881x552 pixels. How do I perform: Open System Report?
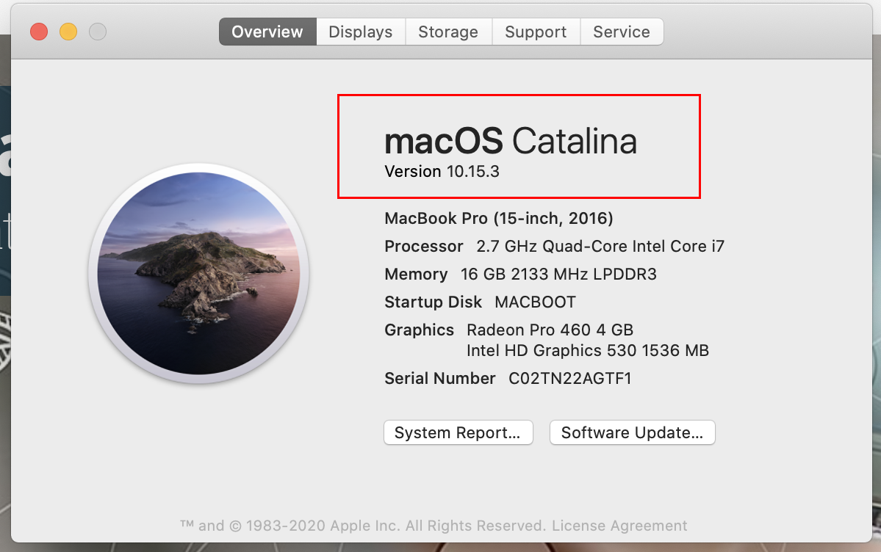458,432
